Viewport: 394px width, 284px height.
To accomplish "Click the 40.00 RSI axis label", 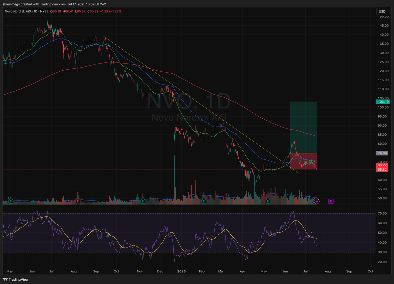I will click(x=382, y=243).
